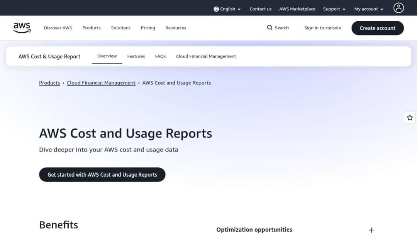417x235 pixels.
Task: Open the Products menu
Action: coord(92,28)
